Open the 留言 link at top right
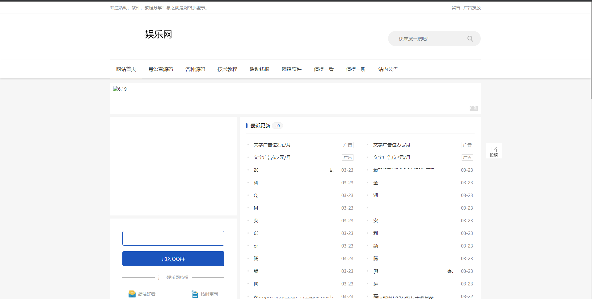This screenshot has height=299, width=592. click(x=456, y=8)
